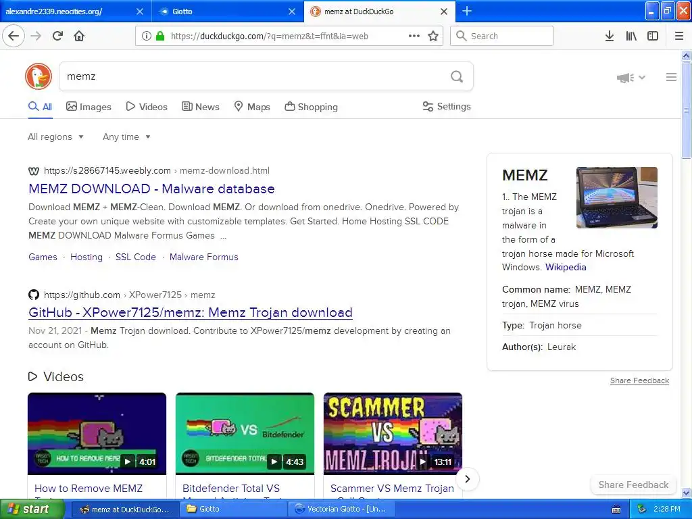Open the How to Remove MEMZ title
692x519 pixels.
click(x=89, y=489)
